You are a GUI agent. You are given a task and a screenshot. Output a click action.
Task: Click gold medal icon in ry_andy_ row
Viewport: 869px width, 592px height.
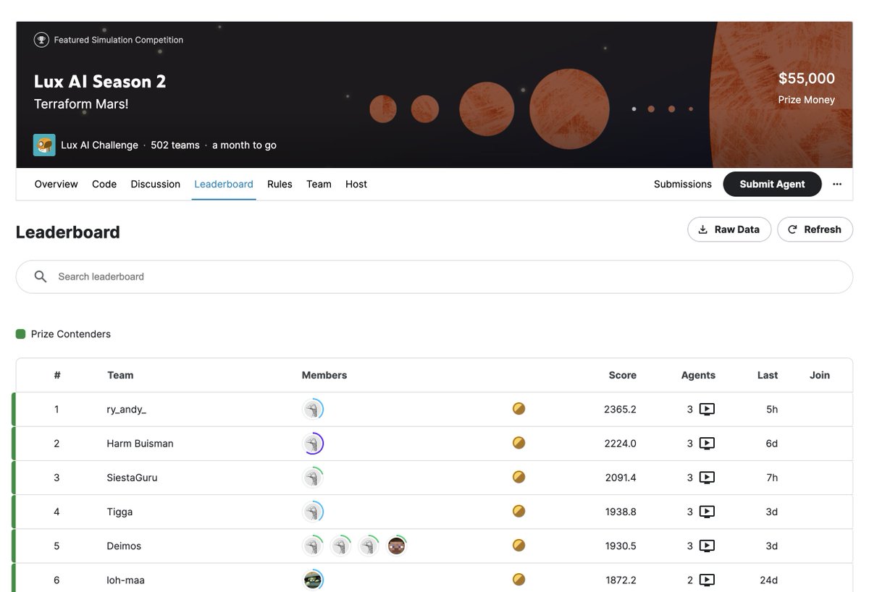tap(519, 409)
